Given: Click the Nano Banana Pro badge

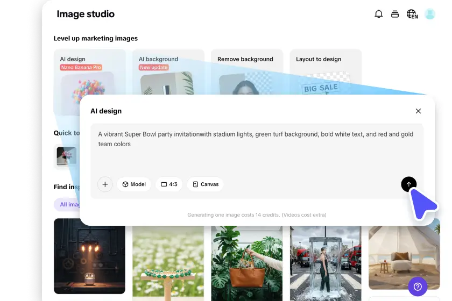Looking at the screenshot, I should (81, 67).
